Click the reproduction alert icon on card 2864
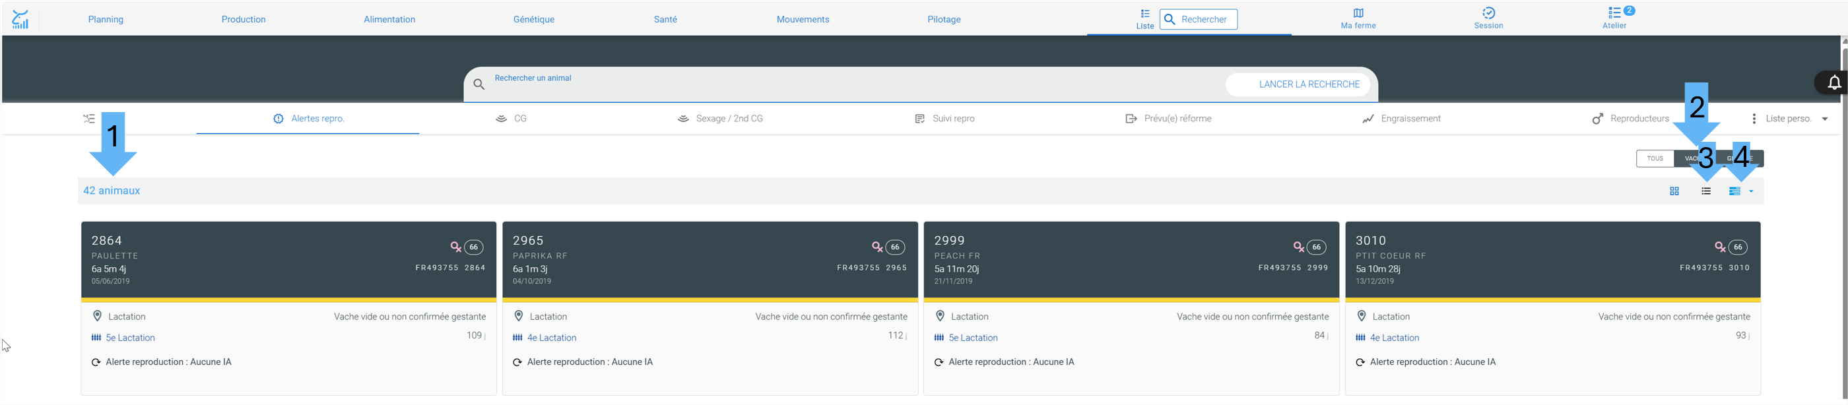The image size is (1848, 405). coord(96,362)
